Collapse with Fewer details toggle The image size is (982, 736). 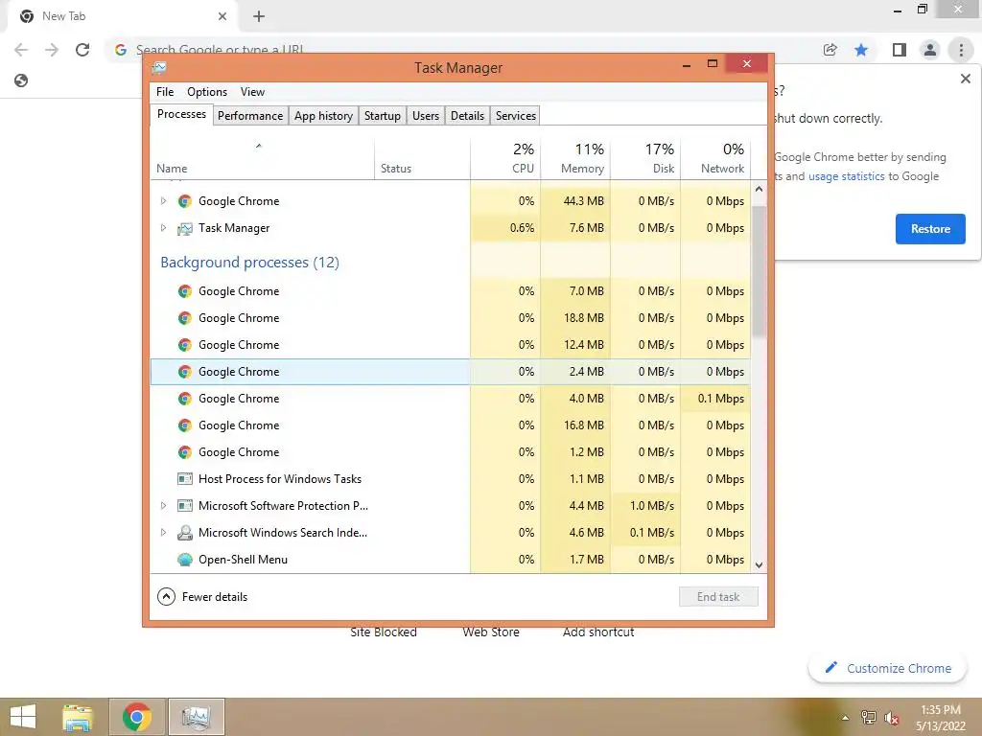202,596
